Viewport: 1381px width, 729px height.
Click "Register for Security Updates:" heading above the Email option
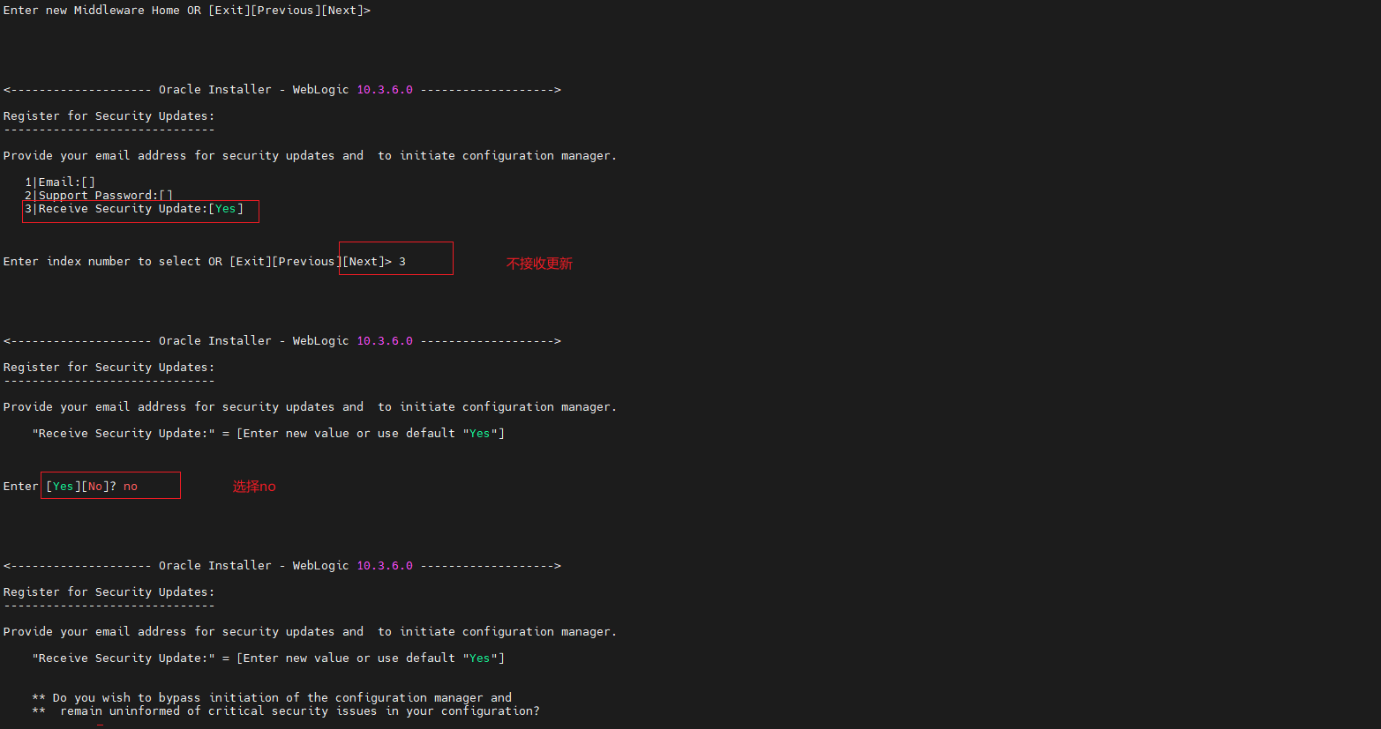[109, 116]
